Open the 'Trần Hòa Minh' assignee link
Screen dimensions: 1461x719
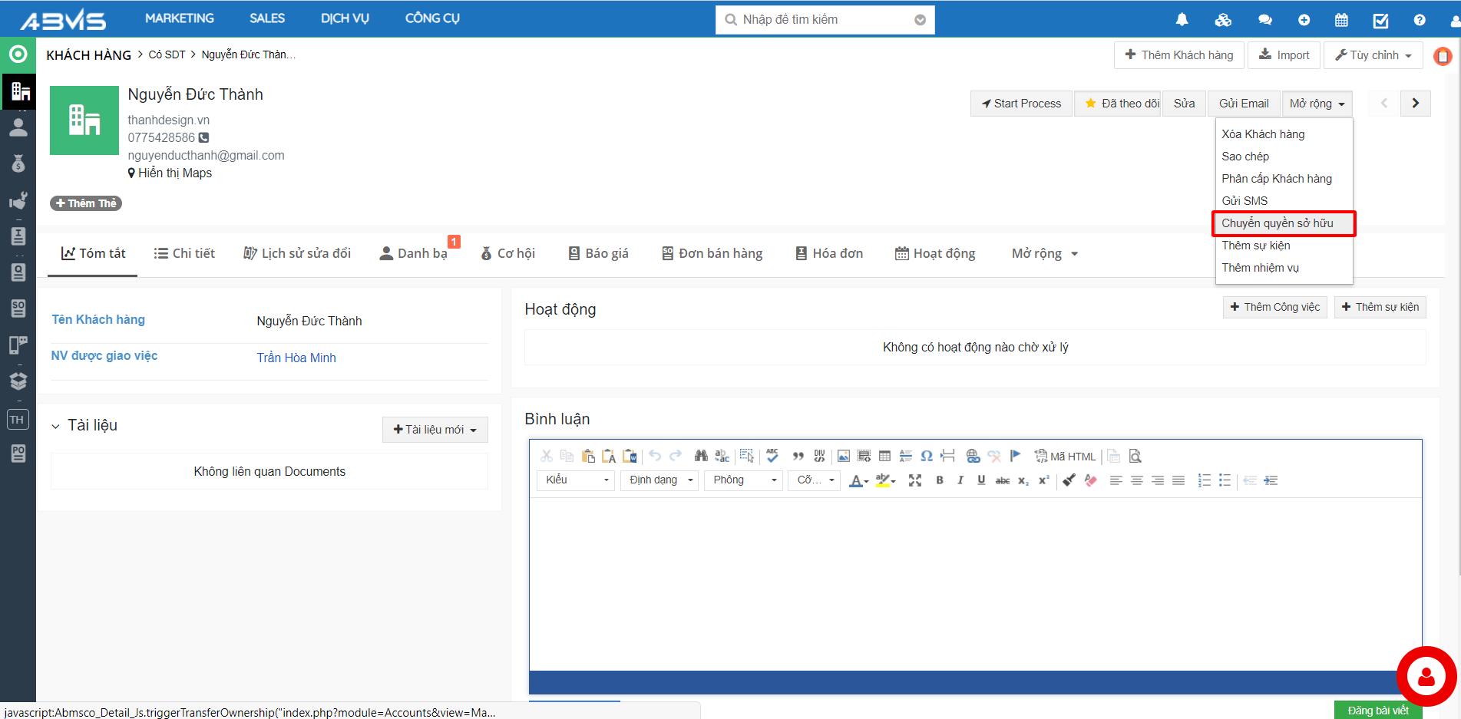click(296, 358)
